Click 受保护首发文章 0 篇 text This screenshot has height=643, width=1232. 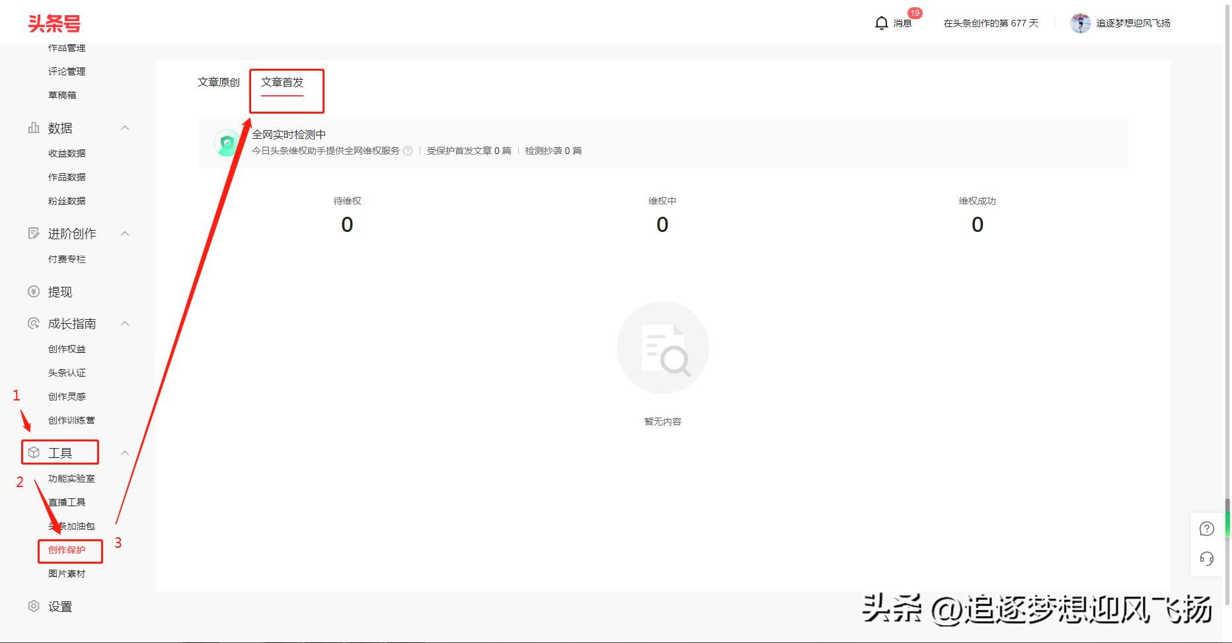[469, 151]
